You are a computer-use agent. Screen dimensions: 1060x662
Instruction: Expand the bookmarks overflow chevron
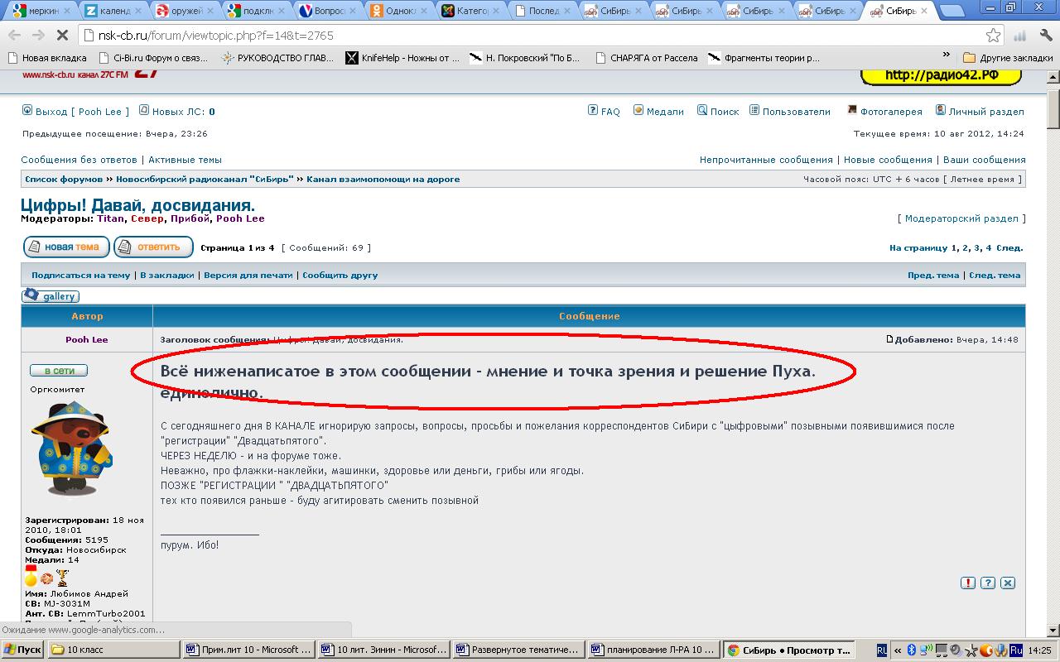click(x=947, y=55)
